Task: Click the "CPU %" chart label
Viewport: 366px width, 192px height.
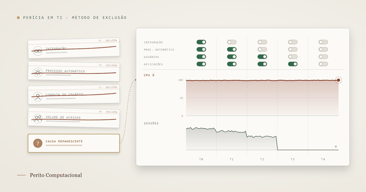Action: click(149, 75)
